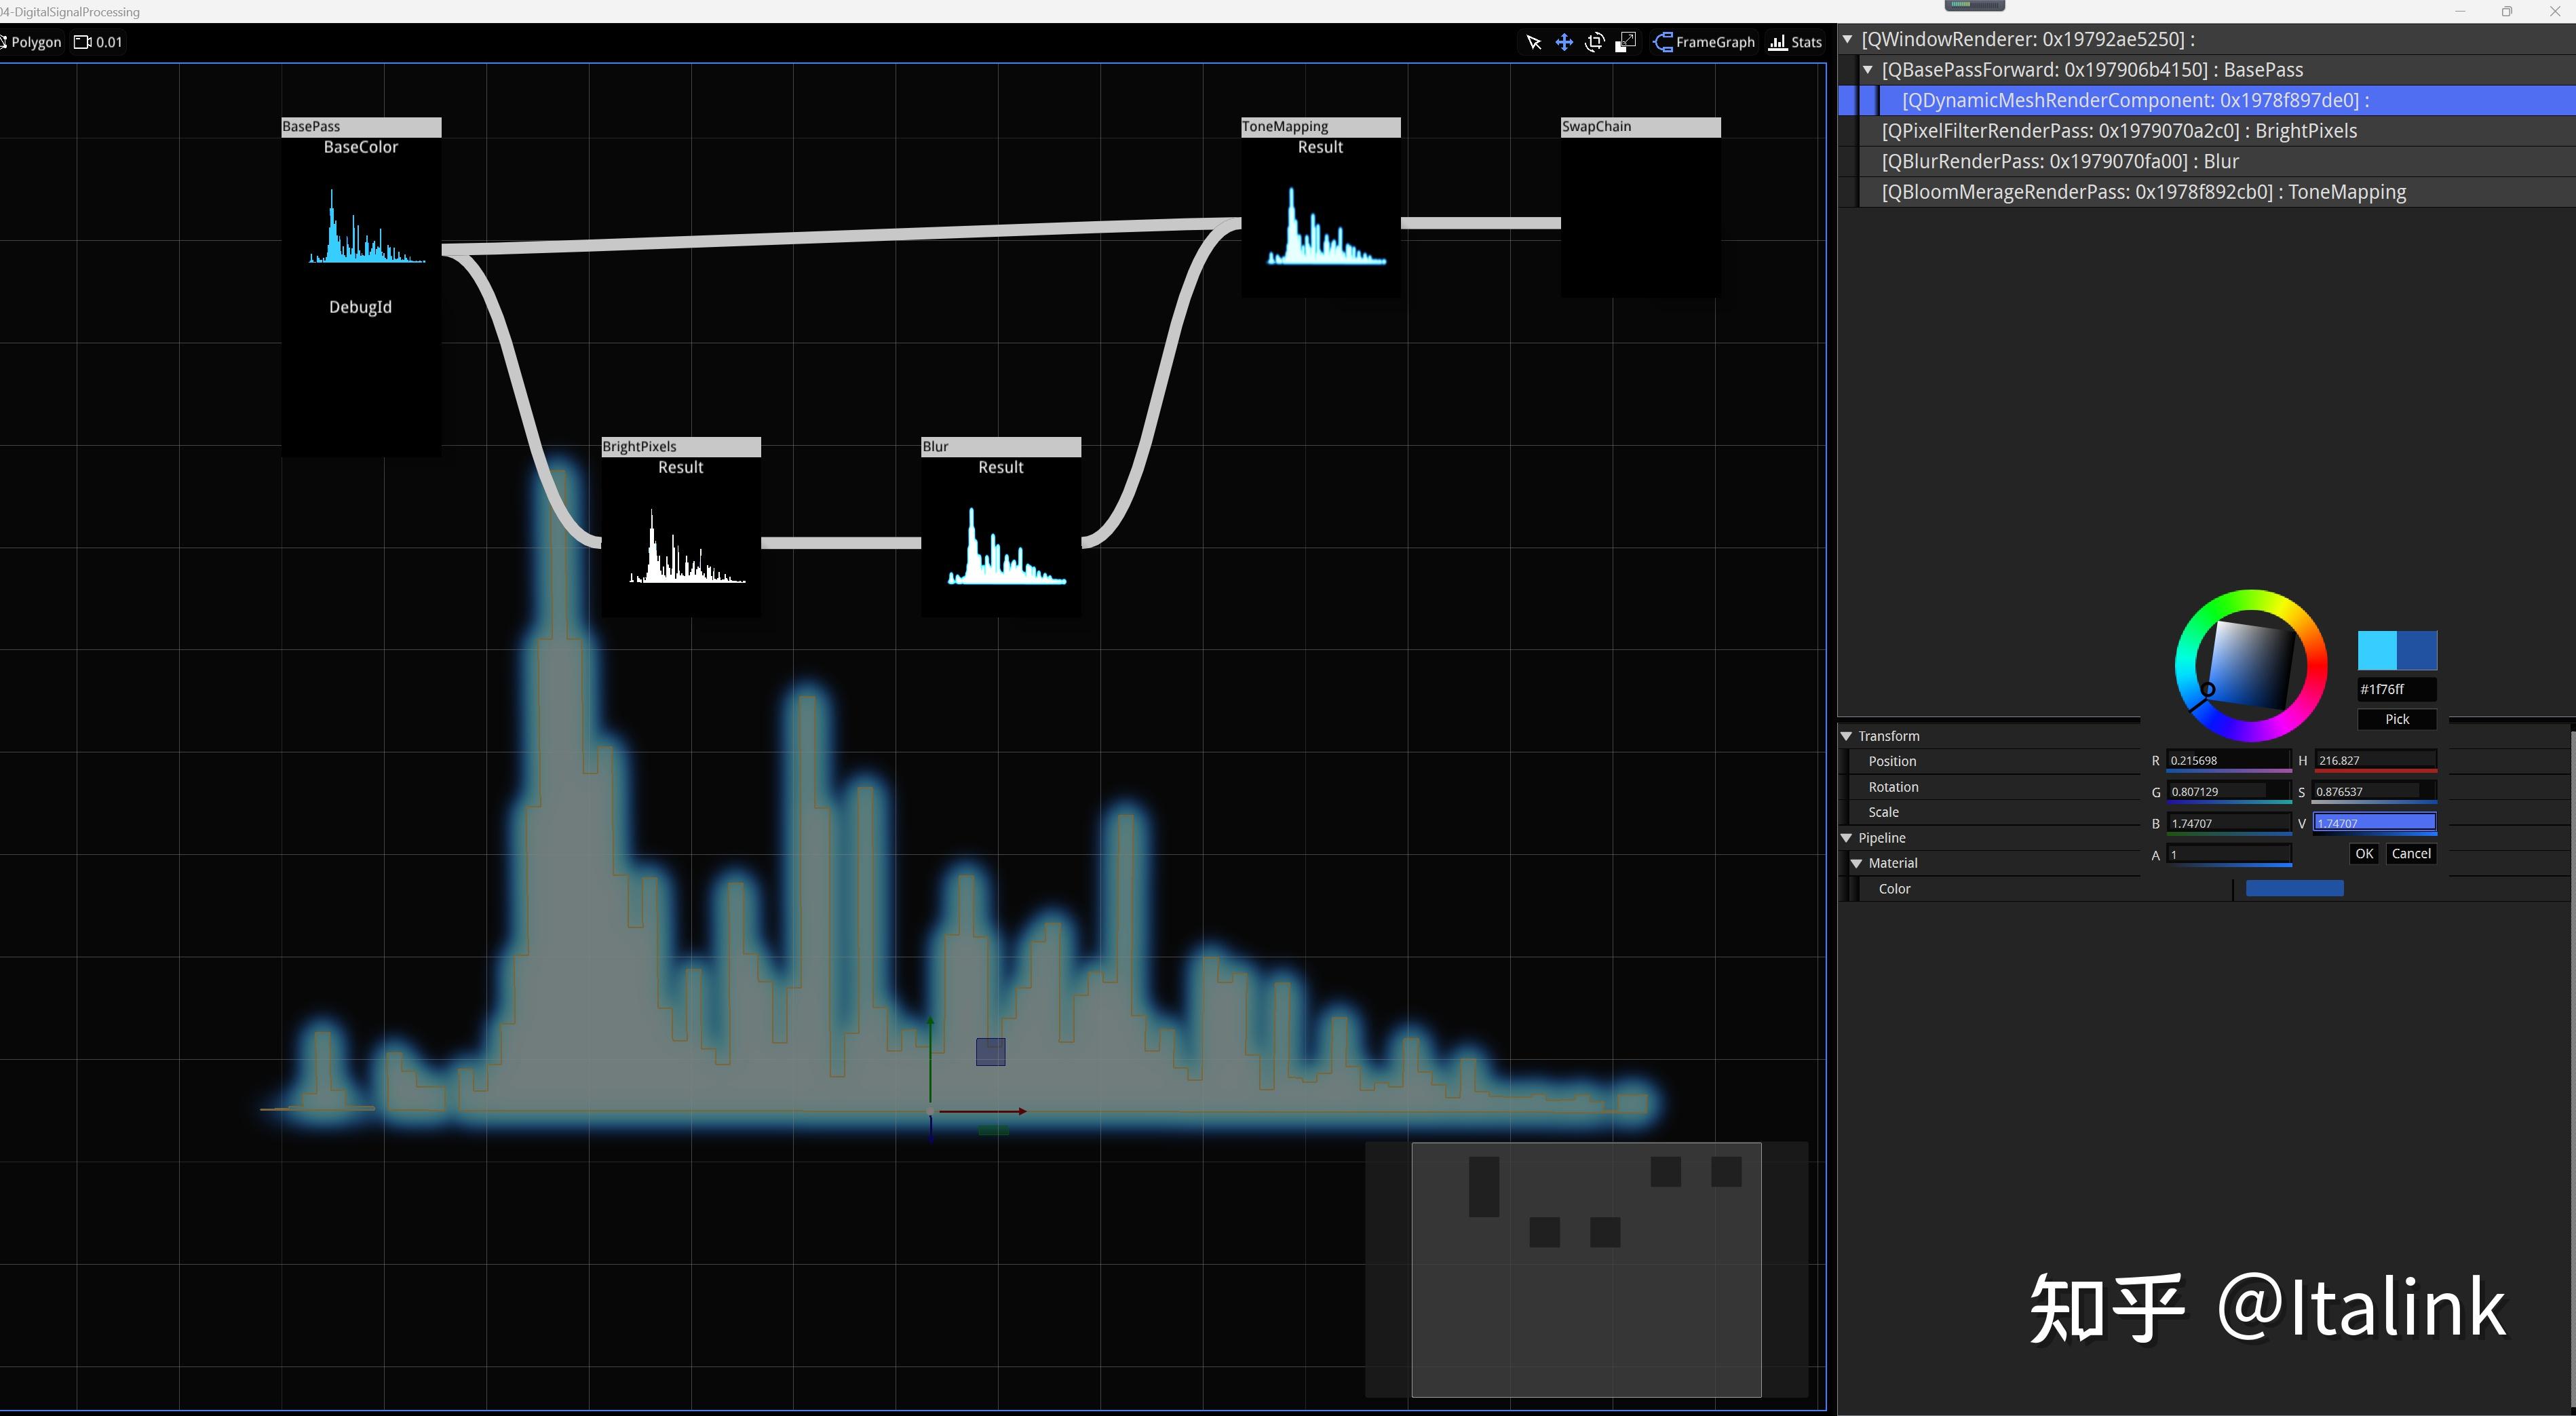Select the QPixelFilterRenderPass BrightPixels item
Screen dimensions: 2576x1416
(x=2118, y=131)
